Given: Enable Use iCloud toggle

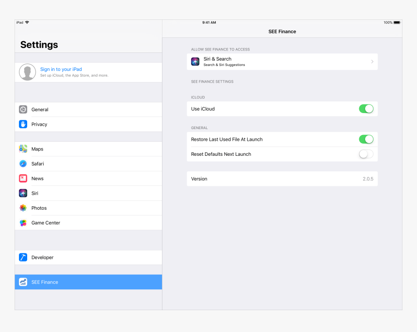Looking at the screenshot, I should (366, 109).
